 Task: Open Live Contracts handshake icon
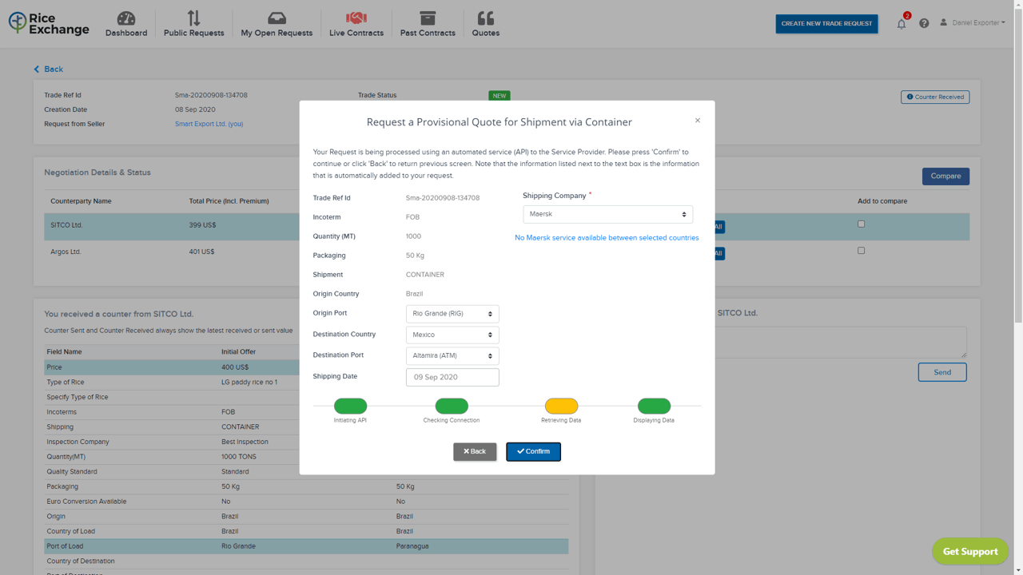(356, 18)
